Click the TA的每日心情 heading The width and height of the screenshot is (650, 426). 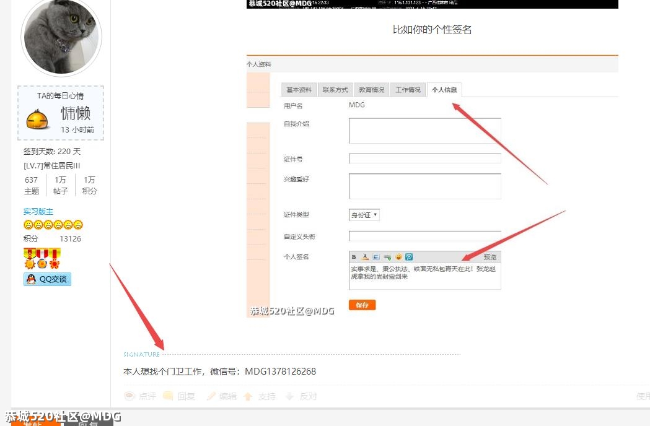(x=61, y=96)
